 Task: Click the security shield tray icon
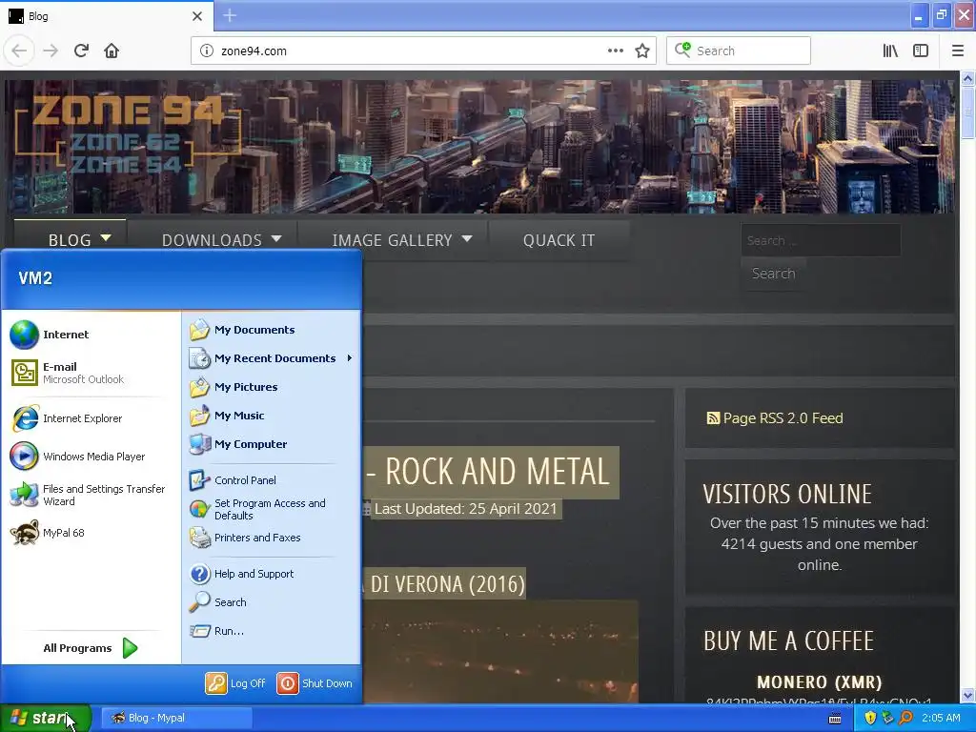pyautogui.click(x=870, y=718)
